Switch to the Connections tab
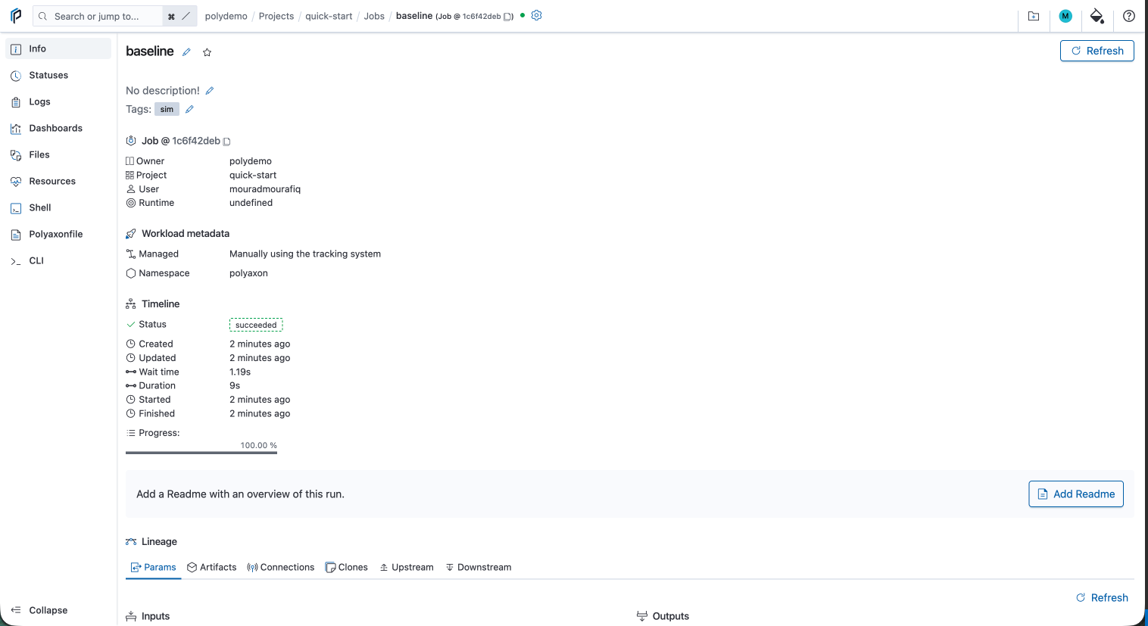 [280, 567]
